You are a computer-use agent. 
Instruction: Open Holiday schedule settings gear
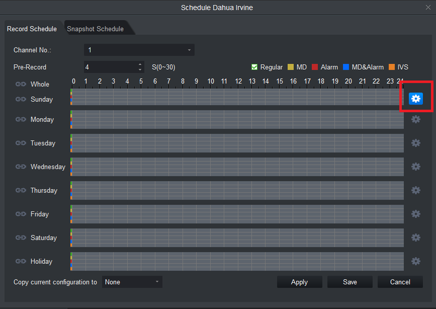(416, 261)
